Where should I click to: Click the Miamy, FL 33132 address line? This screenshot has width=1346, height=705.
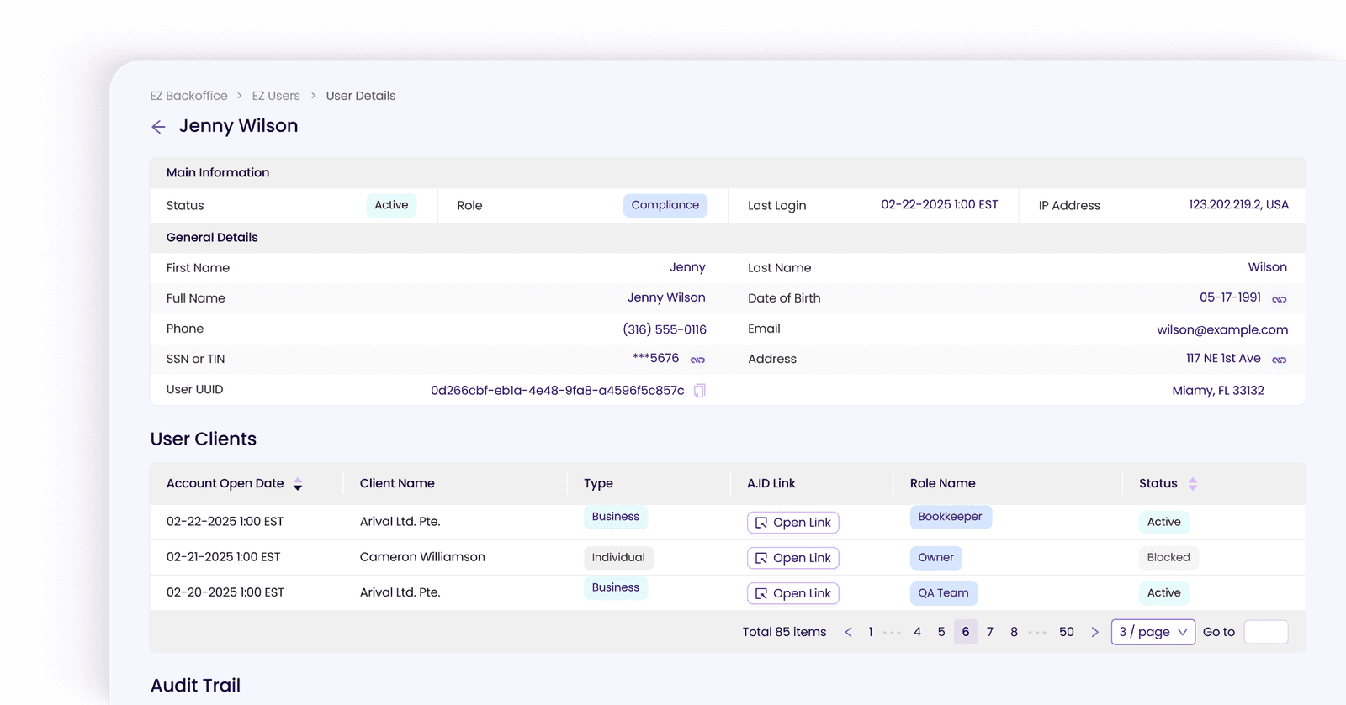pos(1218,391)
